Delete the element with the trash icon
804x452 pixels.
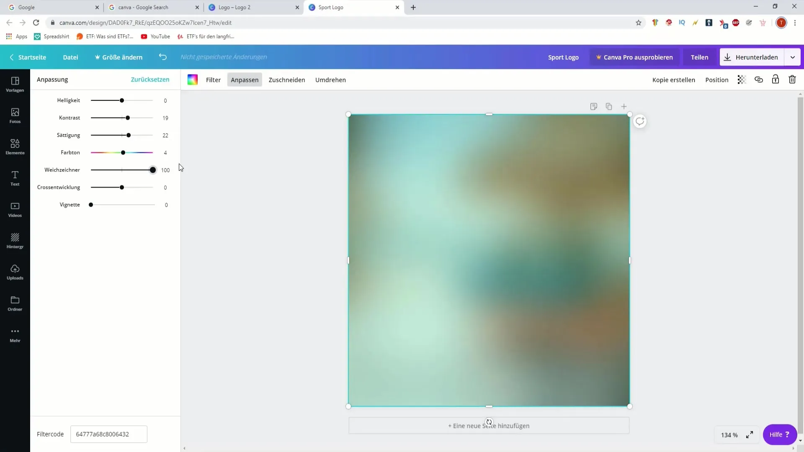(x=792, y=80)
